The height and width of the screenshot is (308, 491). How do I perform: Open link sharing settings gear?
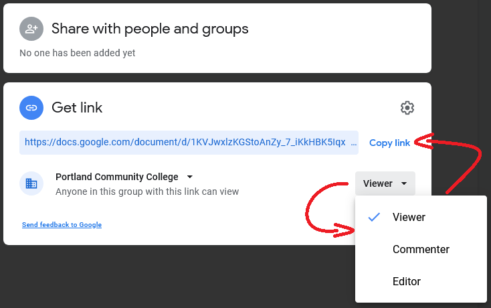[407, 108]
